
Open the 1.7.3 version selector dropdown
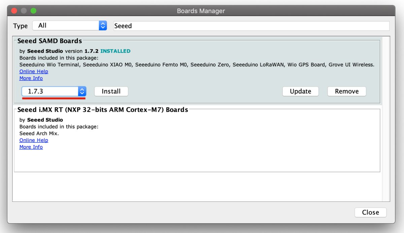(x=54, y=91)
